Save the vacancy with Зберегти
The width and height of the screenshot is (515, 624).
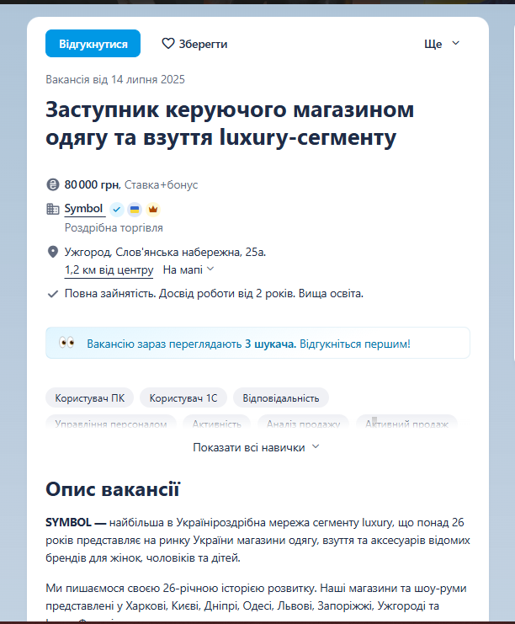coord(194,44)
